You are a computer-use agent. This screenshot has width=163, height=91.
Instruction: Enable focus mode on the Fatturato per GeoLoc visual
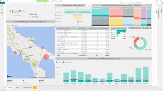tap(88, 5)
